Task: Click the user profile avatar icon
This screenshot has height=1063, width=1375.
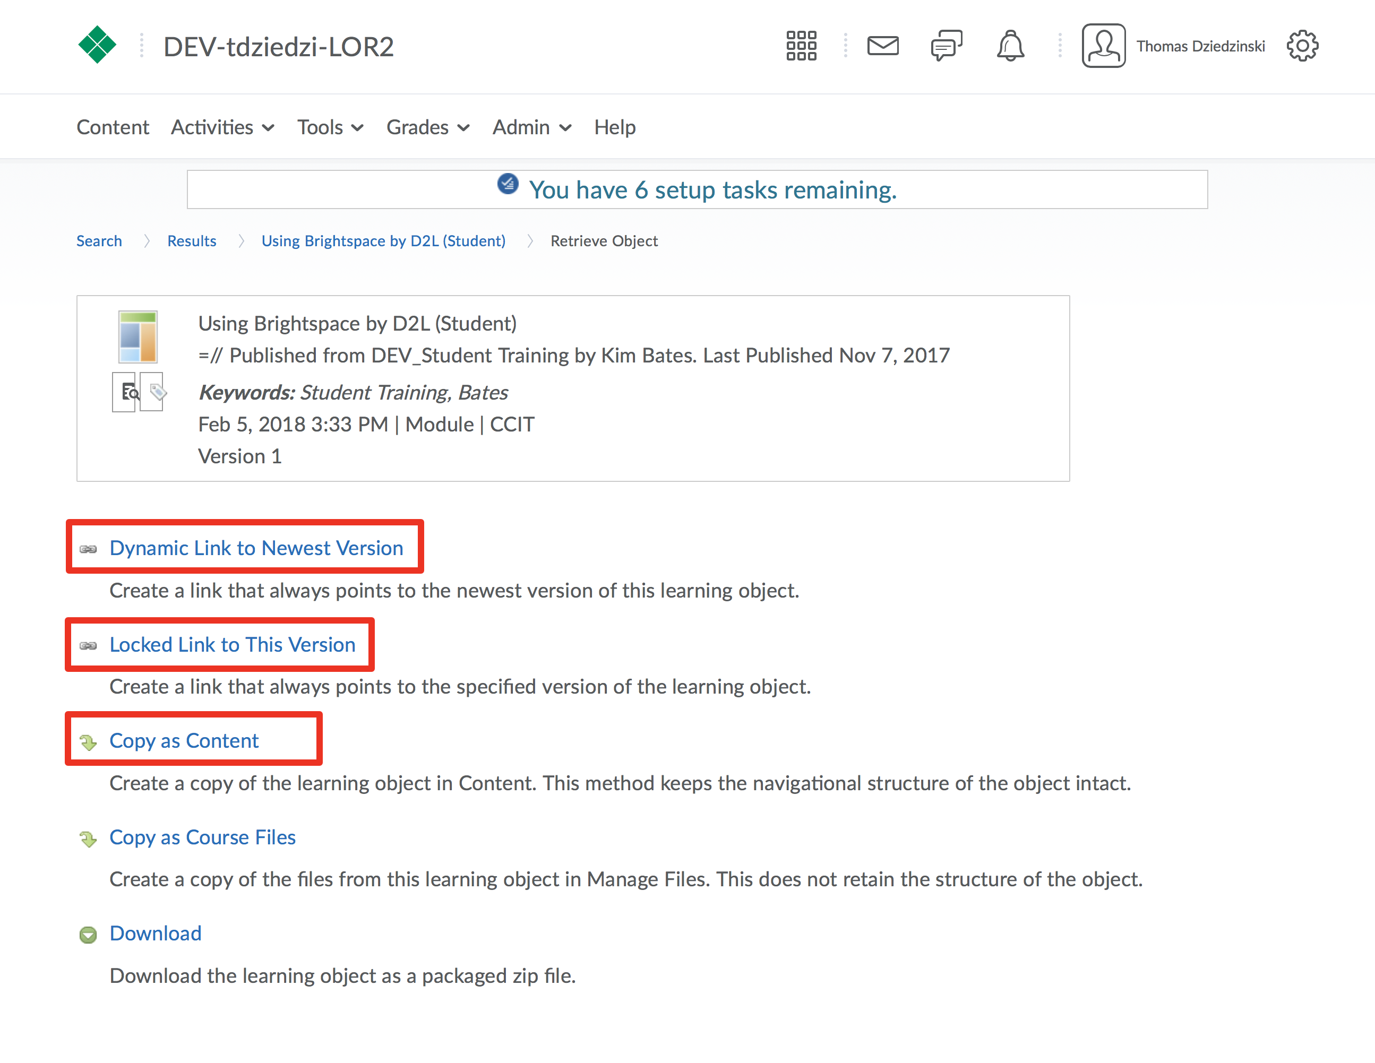Action: (1103, 46)
